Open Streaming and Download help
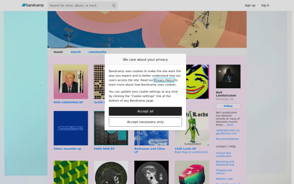Image resolution: width=294 pixels, height=184 pixels. (225, 163)
